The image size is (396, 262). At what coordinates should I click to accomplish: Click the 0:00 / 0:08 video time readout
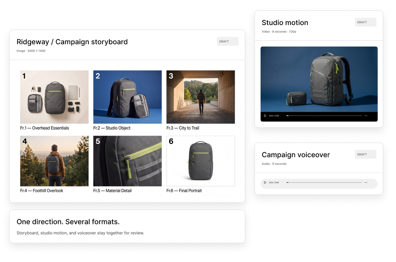tap(274, 116)
